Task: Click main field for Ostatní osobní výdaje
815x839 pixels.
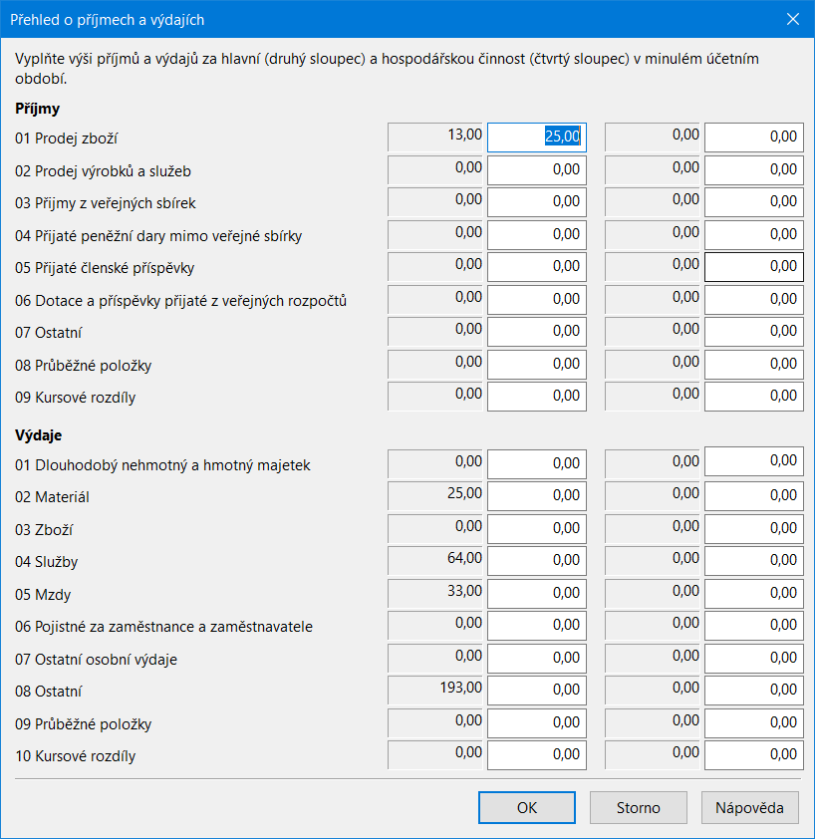Action: coord(537,658)
